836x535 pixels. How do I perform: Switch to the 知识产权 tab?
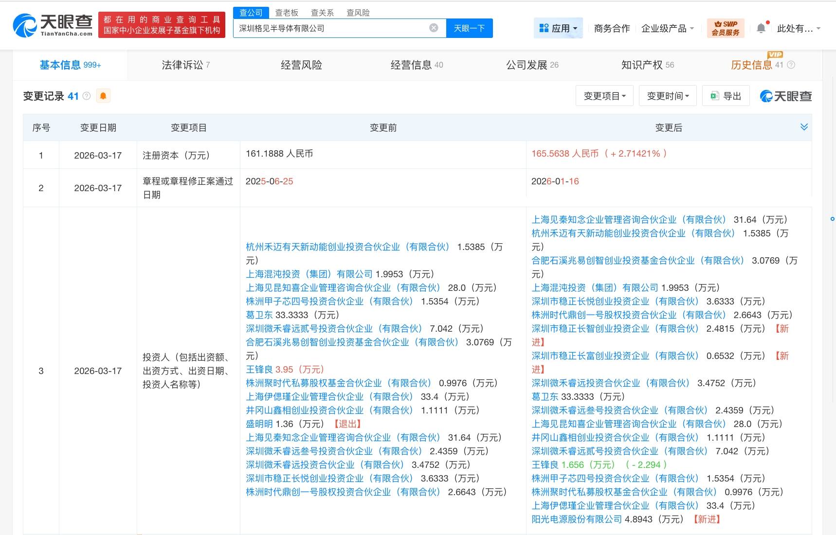(647, 65)
